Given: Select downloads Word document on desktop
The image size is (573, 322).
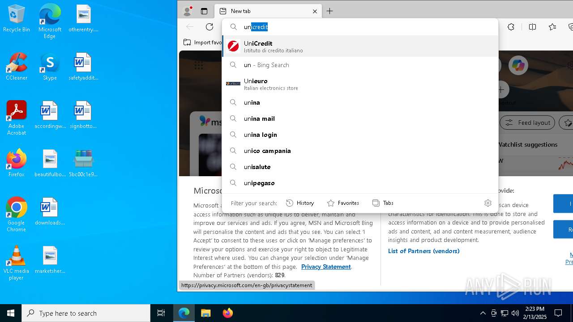Looking at the screenshot, I should point(50,212).
